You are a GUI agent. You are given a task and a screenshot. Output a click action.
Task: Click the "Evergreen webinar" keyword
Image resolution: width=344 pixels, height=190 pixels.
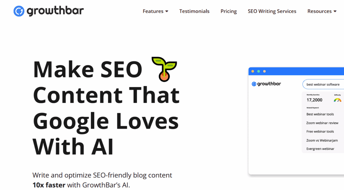[x=320, y=149]
